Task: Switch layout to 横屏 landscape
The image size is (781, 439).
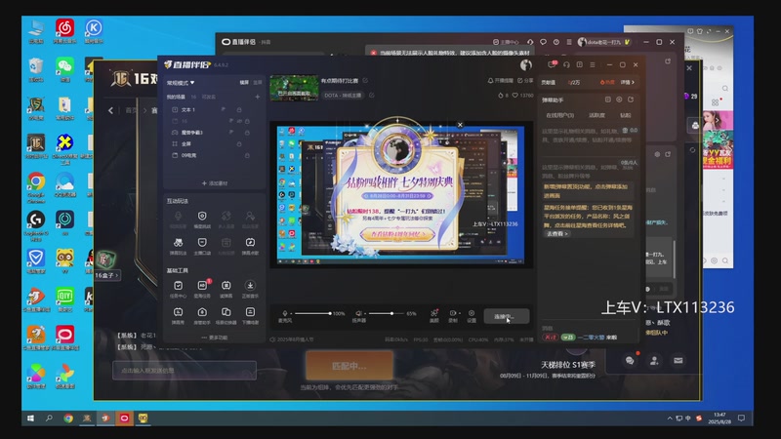Action: click(244, 83)
